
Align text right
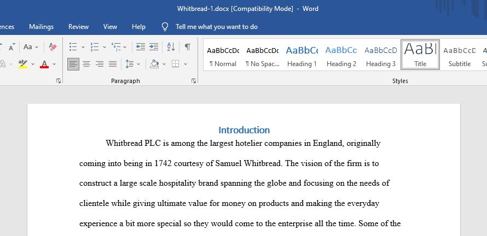click(x=100, y=64)
